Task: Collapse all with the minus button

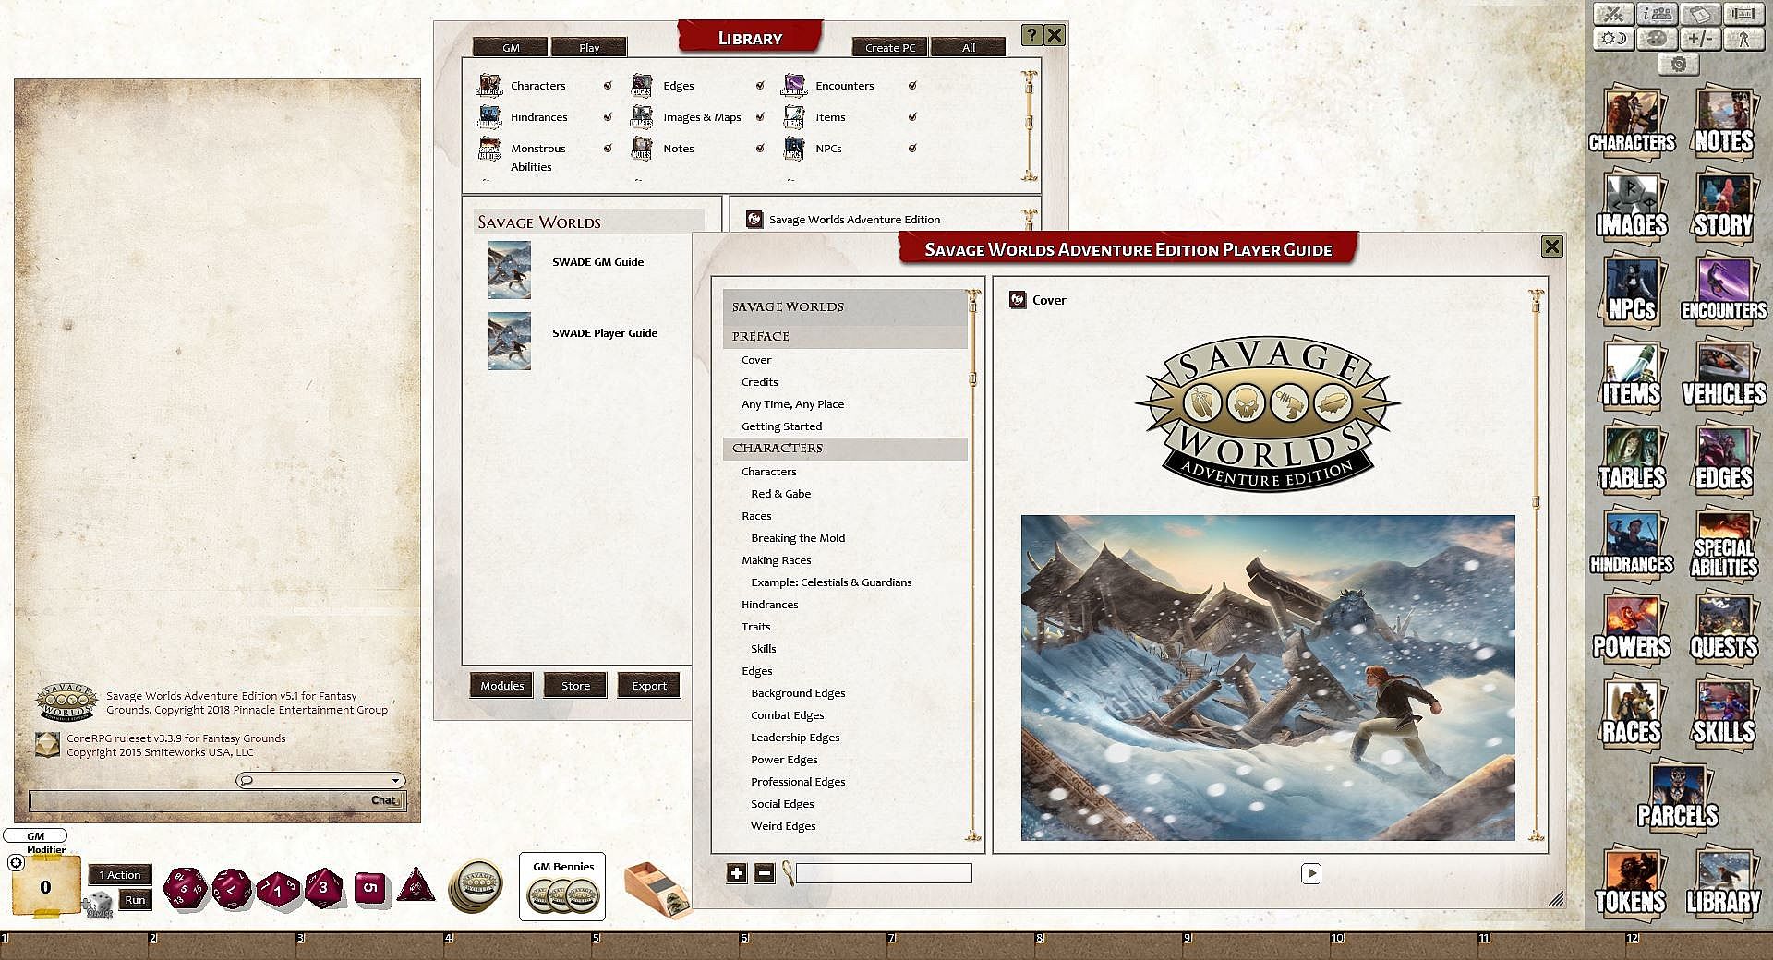Action: [764, 873]
